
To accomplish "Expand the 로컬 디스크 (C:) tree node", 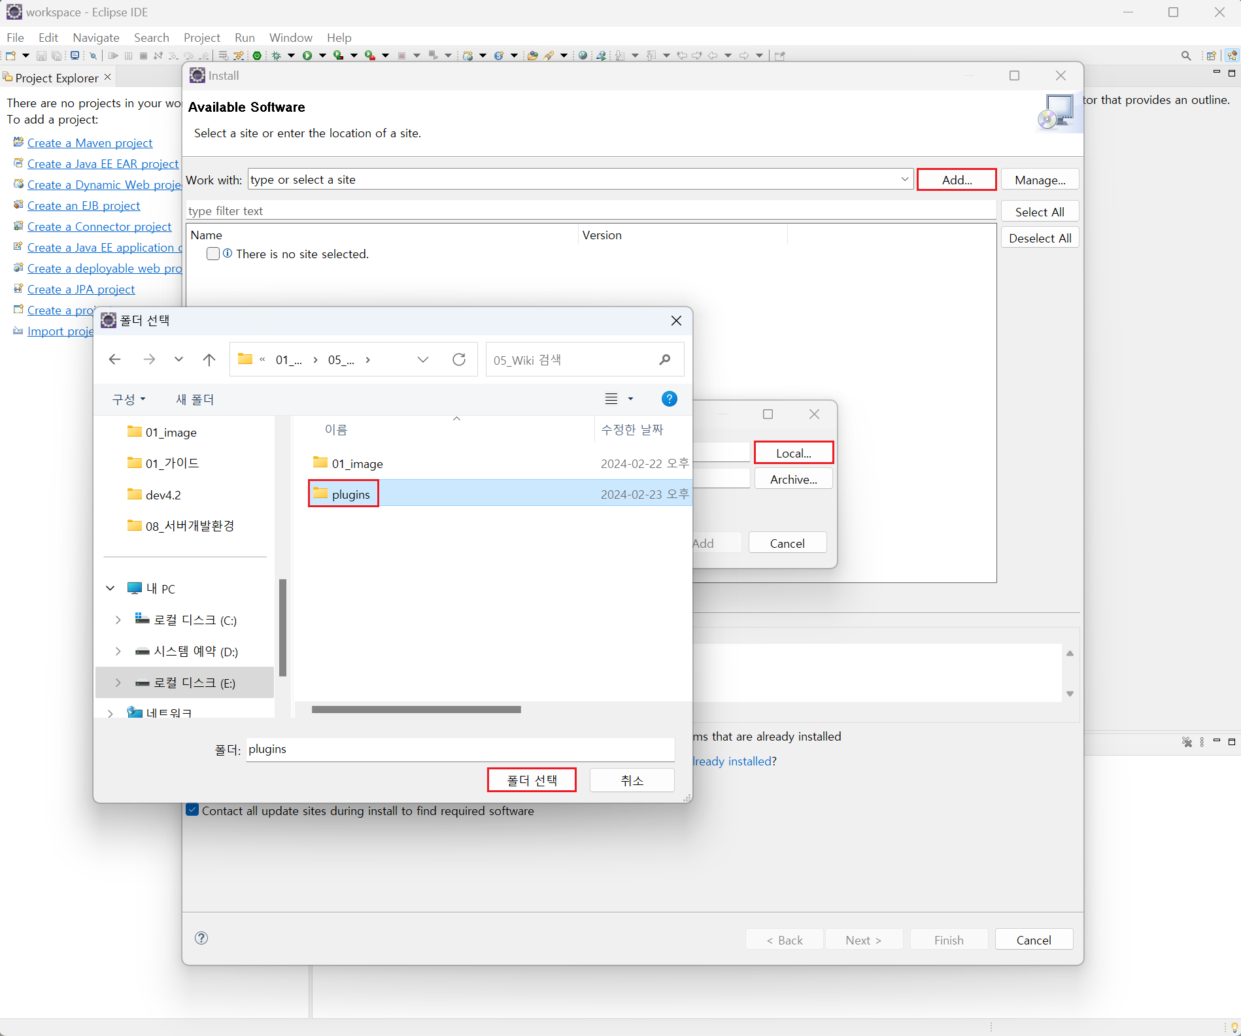I will point(118,620).
